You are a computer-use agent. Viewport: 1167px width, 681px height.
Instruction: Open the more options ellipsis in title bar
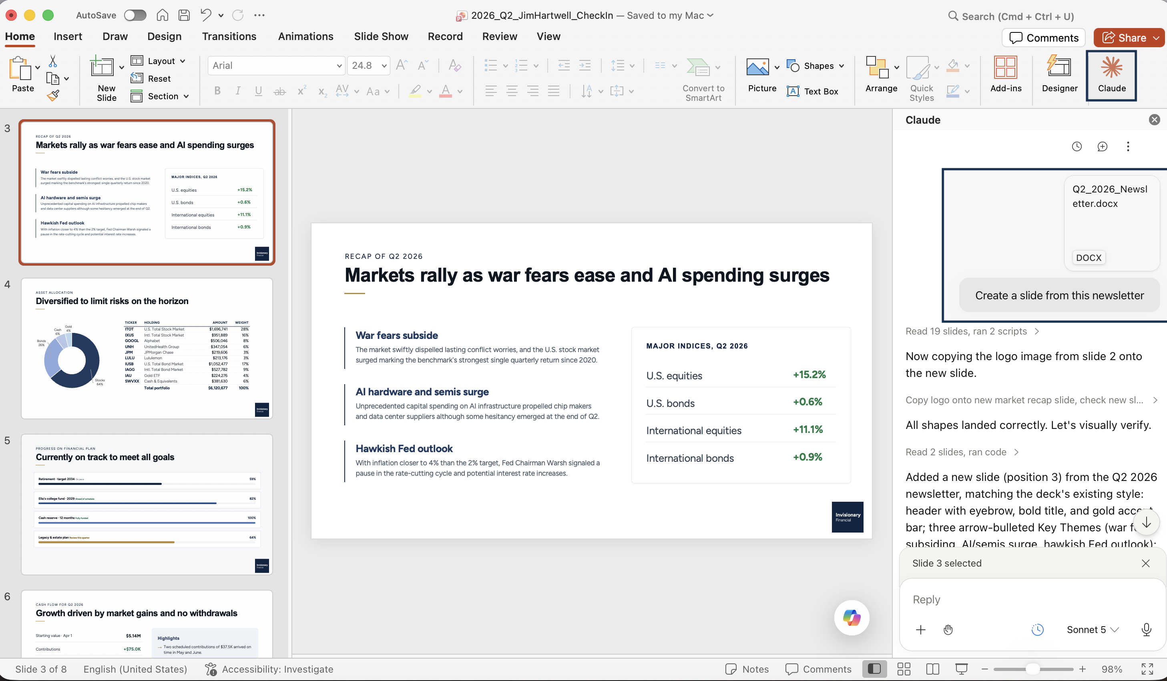(259, 15)
